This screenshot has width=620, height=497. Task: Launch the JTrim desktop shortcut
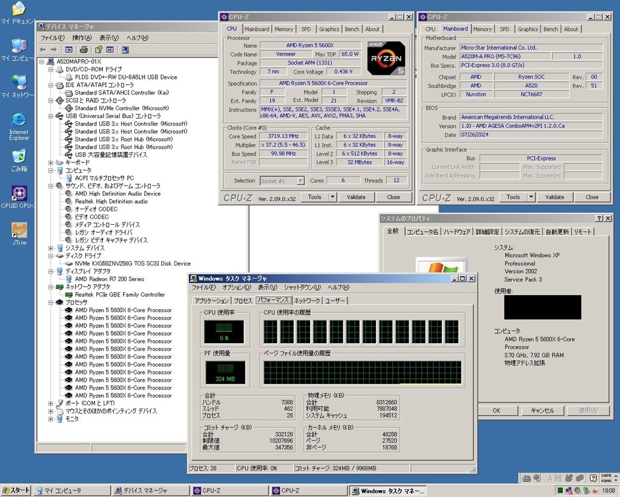point(19,234)
